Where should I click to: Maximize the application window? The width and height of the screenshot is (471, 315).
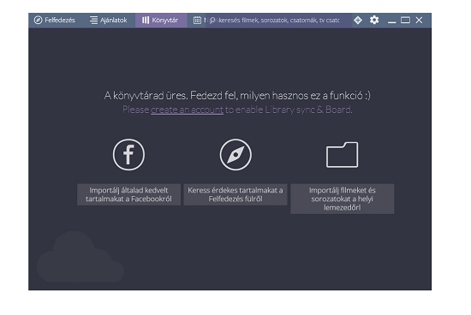tap(405, 21)
